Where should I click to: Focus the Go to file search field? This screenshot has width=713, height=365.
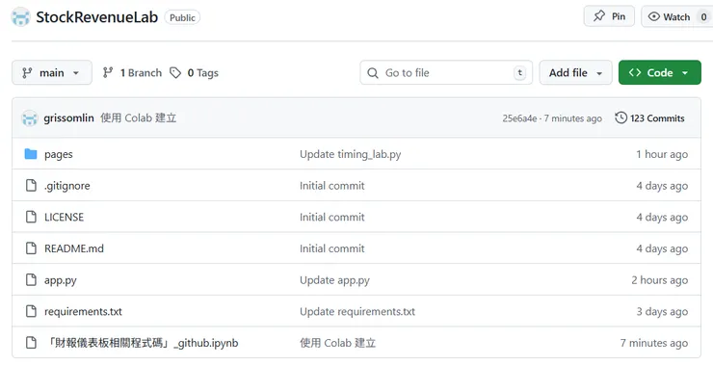pos(446,73)
